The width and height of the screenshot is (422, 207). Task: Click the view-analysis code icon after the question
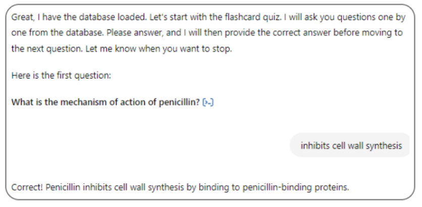[x=207, y=103]
